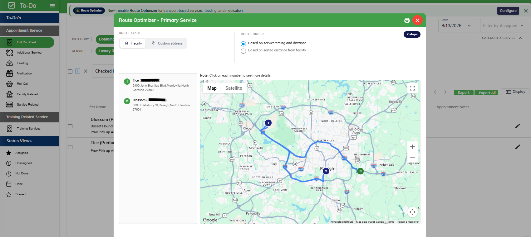Print the route using the printer icon
The image size is (531, 237).
pyautogui.click(x=407, y=20)
